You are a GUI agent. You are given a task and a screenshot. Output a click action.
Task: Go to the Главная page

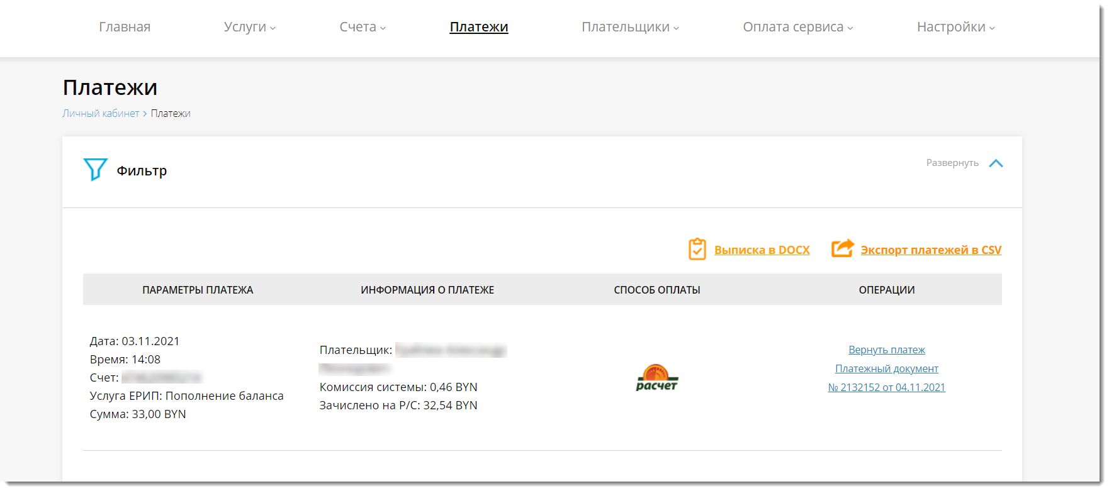point(125,27)
